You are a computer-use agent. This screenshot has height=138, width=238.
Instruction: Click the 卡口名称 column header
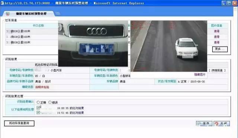tap(38, 26)
